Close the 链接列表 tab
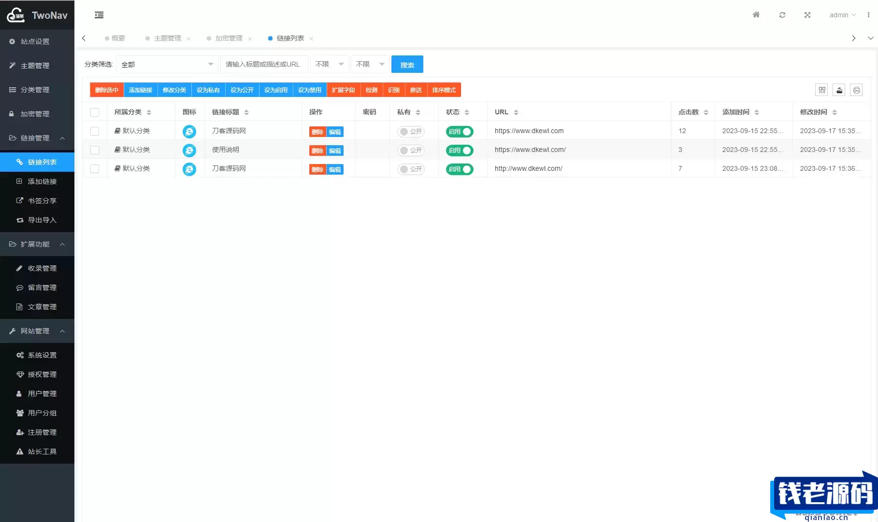 311,39
